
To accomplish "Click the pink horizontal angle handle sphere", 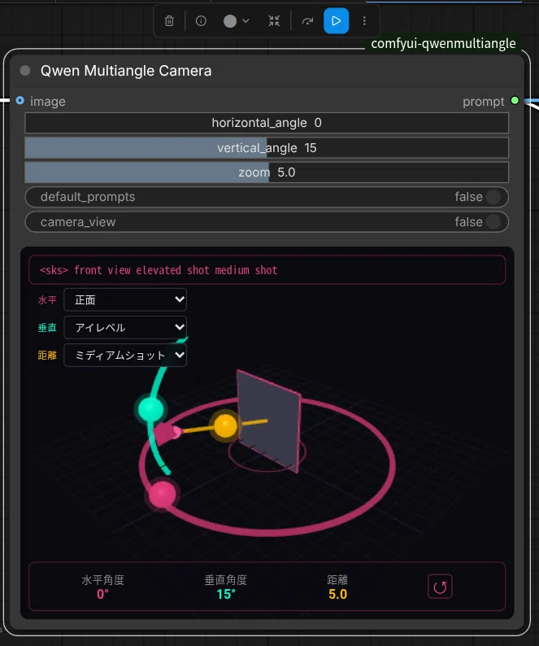I will click(x=162, y=495).
